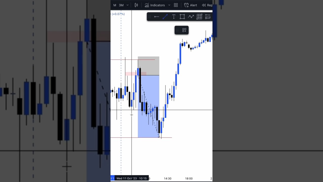Grab the small floating toolbar drag handle

(177, 30)
